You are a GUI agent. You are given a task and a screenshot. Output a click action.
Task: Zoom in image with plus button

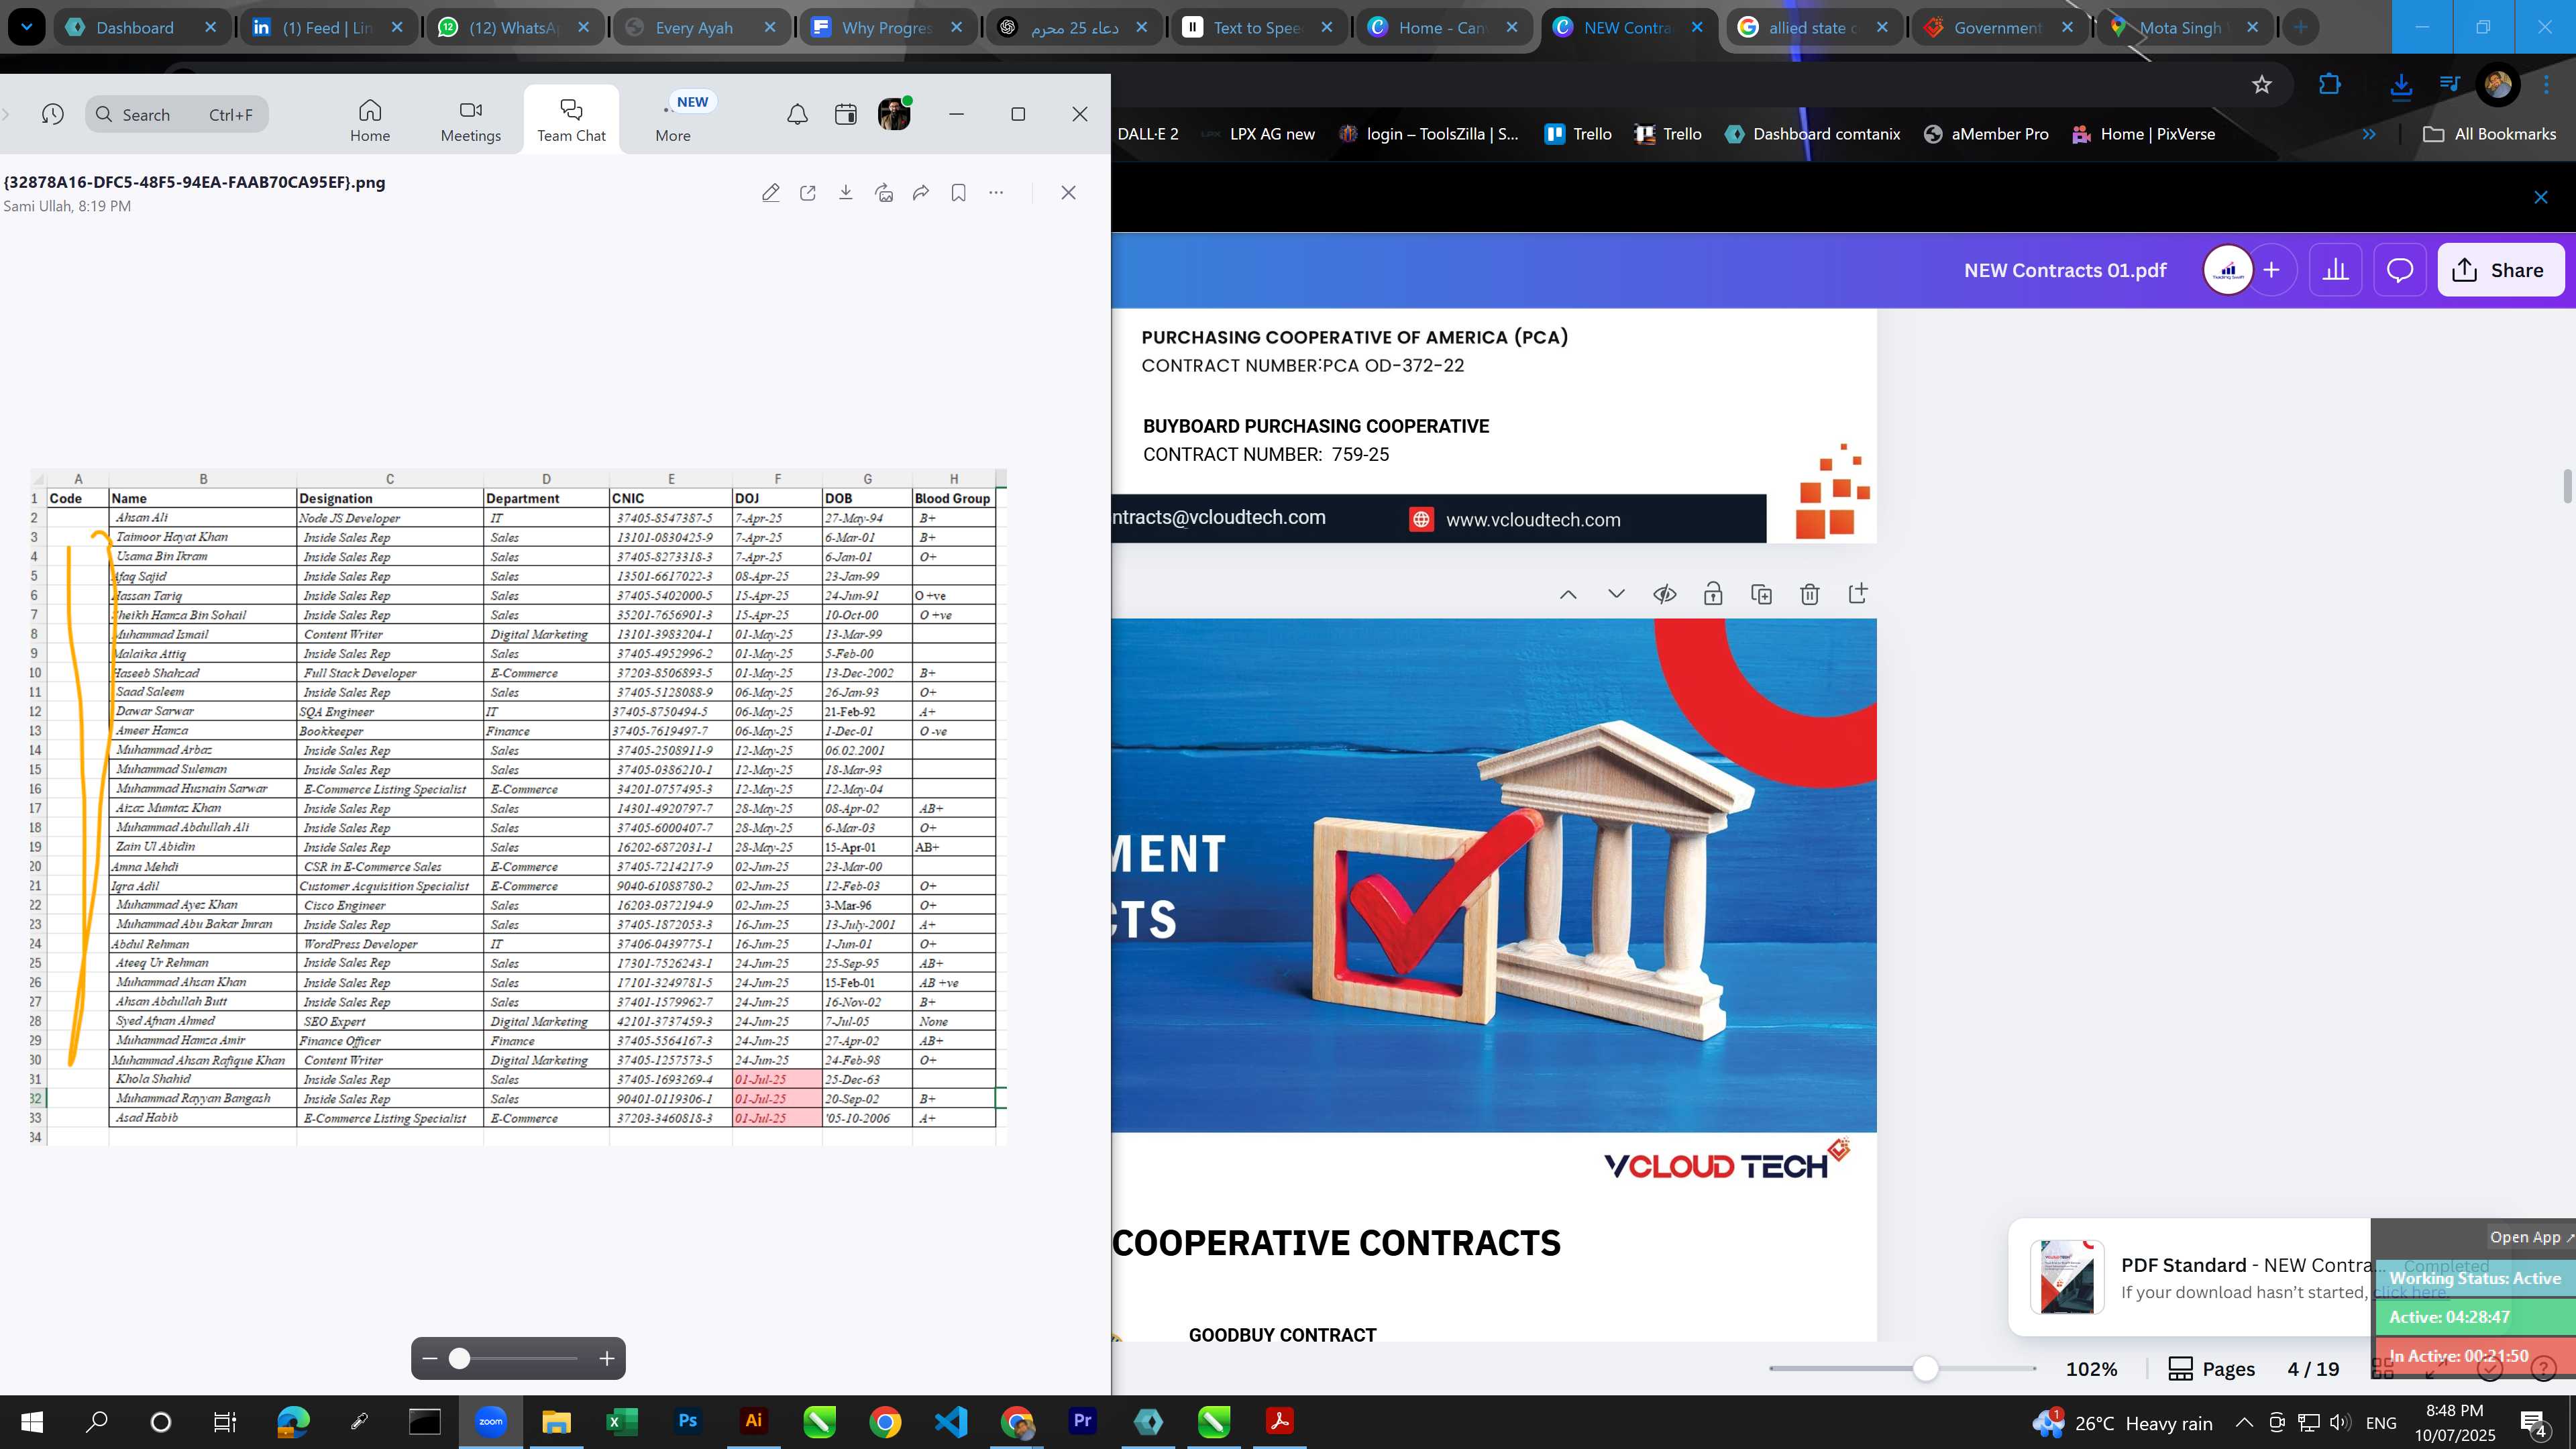click(x=606, y=1358)
